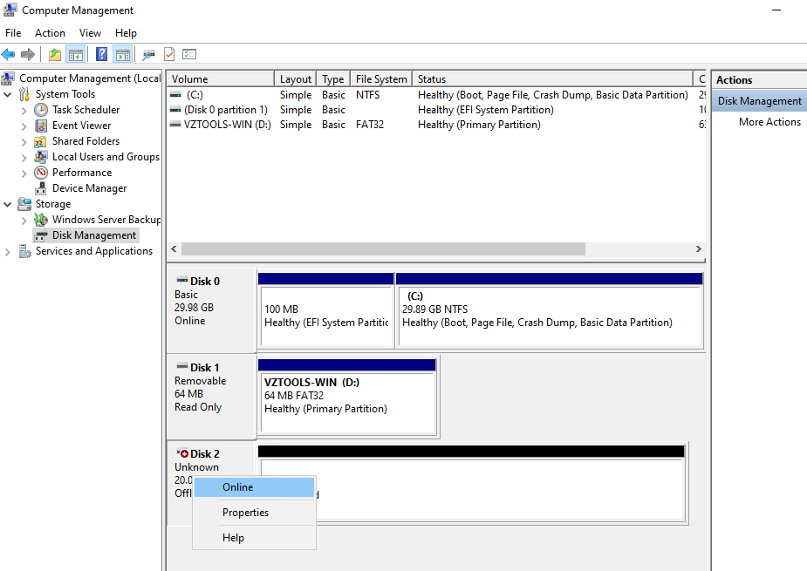This screenshot has width=807, height=571.
Task: Collapse the System Tools node
Action: (x=8, y=94)
